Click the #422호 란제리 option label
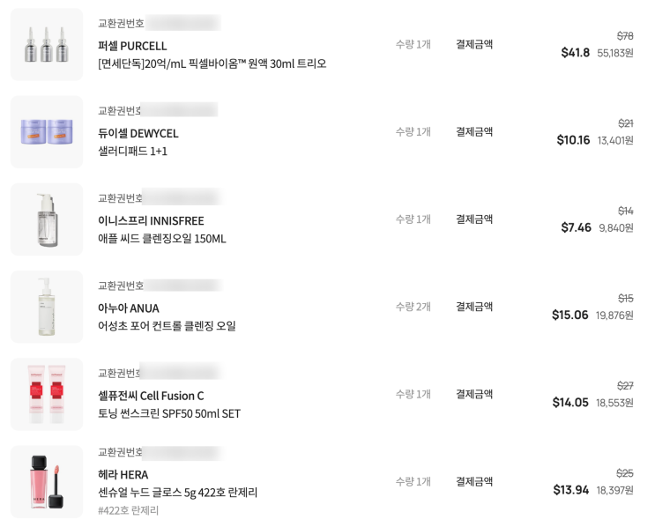Viewport: 655px width, 527px height. 129,510
